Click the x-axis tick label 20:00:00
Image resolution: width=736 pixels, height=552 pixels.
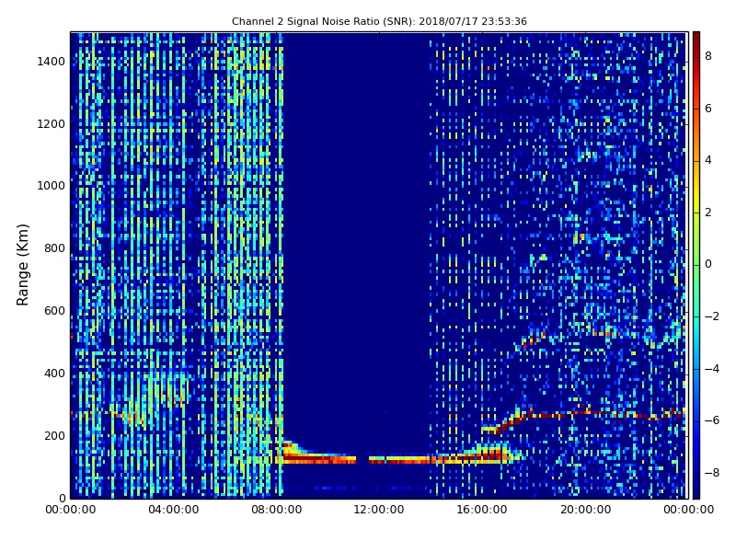[585, 510]
